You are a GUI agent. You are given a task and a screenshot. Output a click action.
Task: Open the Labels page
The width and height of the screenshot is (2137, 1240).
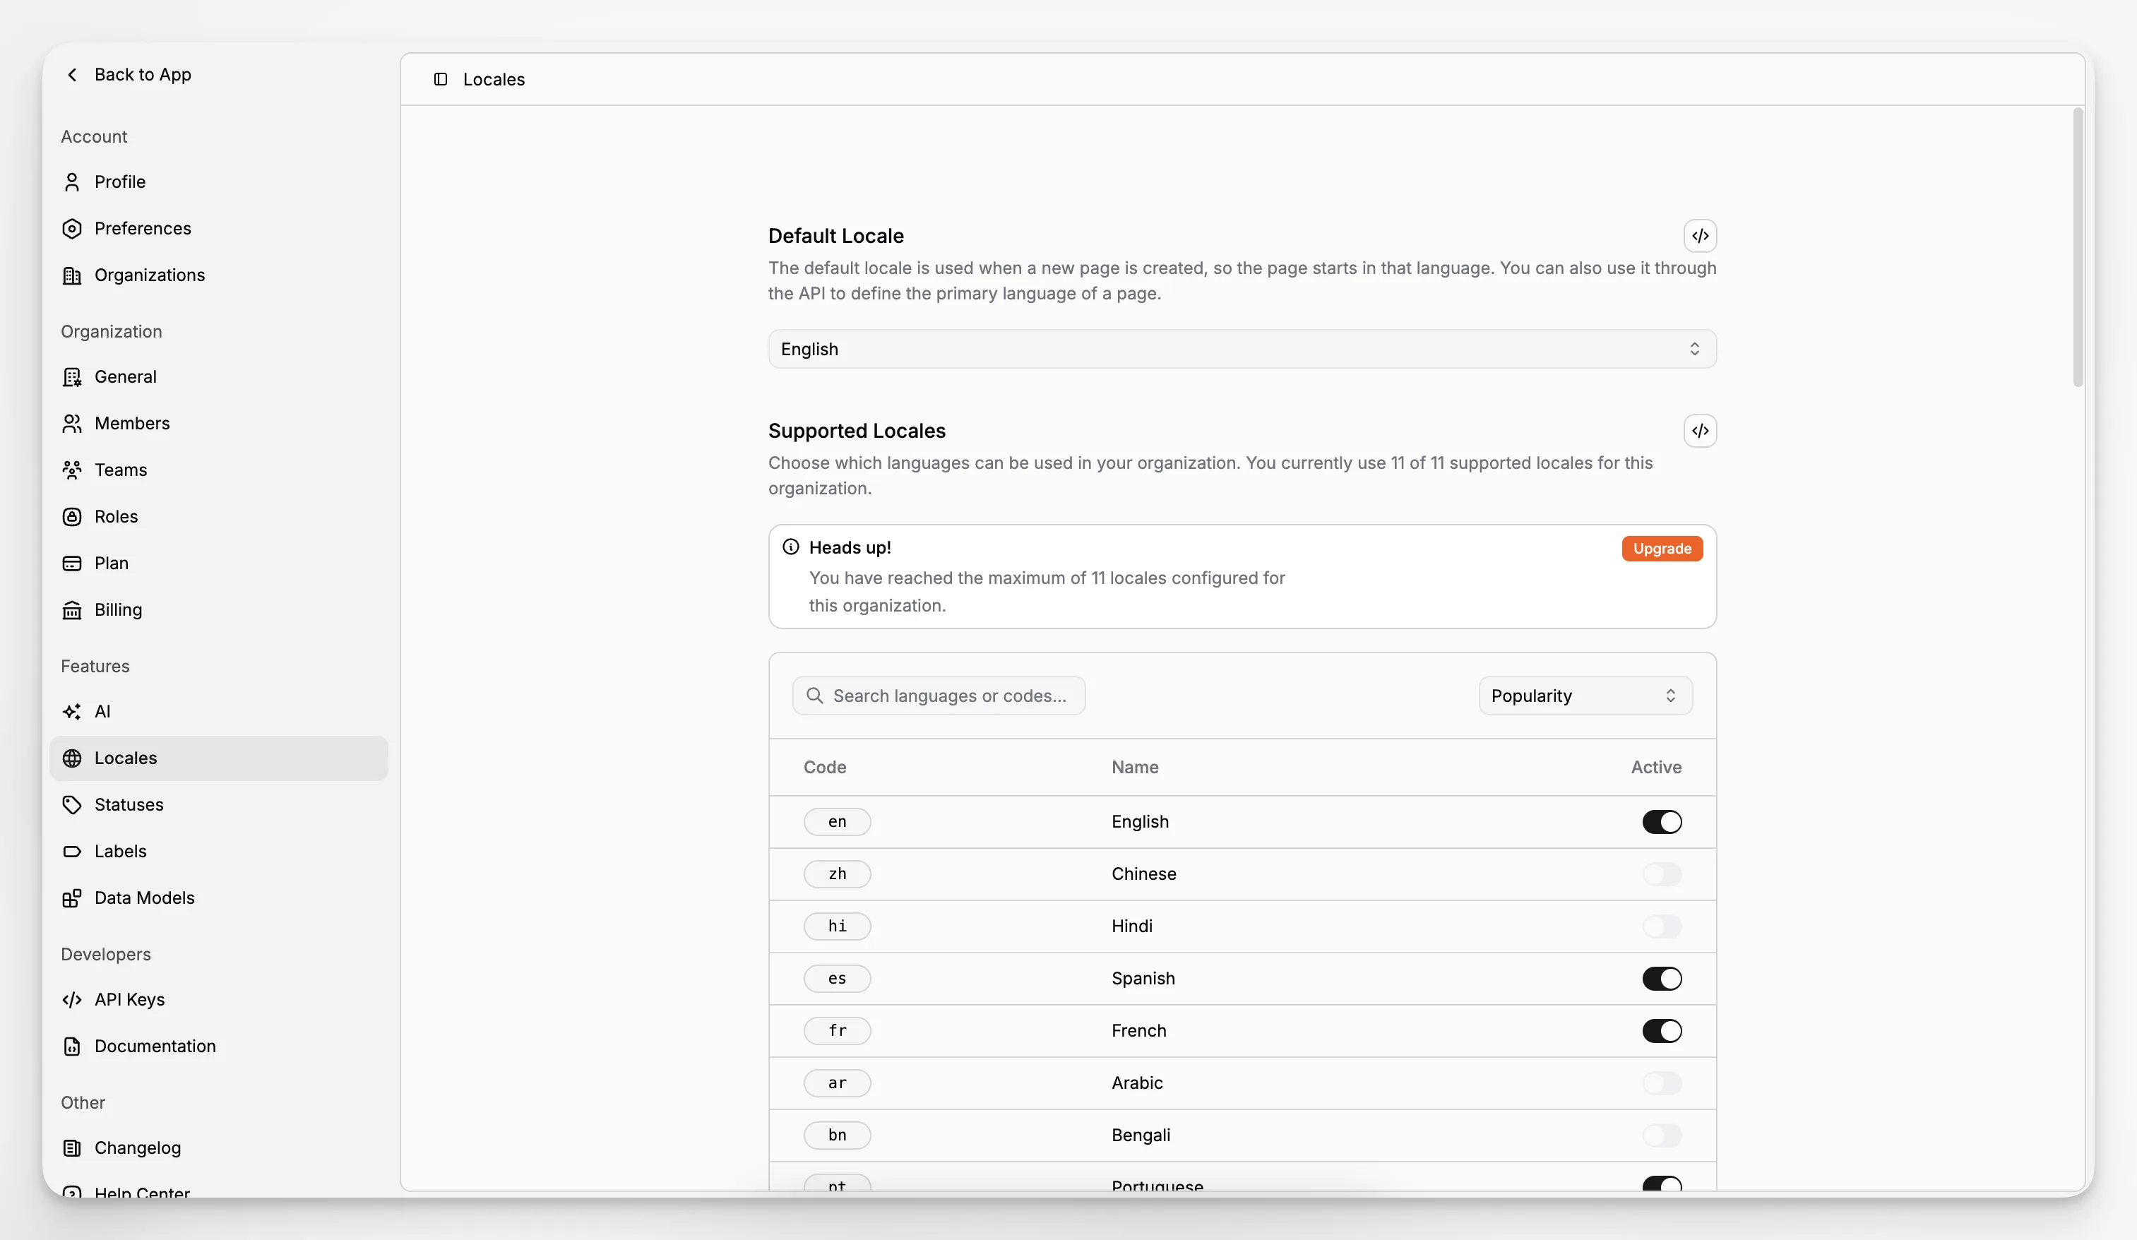(219, 852)
